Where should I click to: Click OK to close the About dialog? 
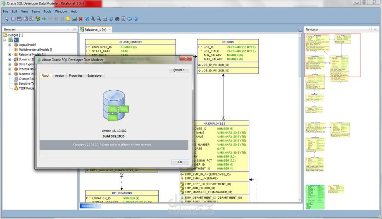click(180, 162)
